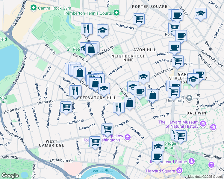Click the Brewster St street label
This screenshot has width=224, height=179.
click(x=87, y=126)
